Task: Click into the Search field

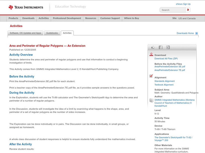Action: (x=172, y=10)
